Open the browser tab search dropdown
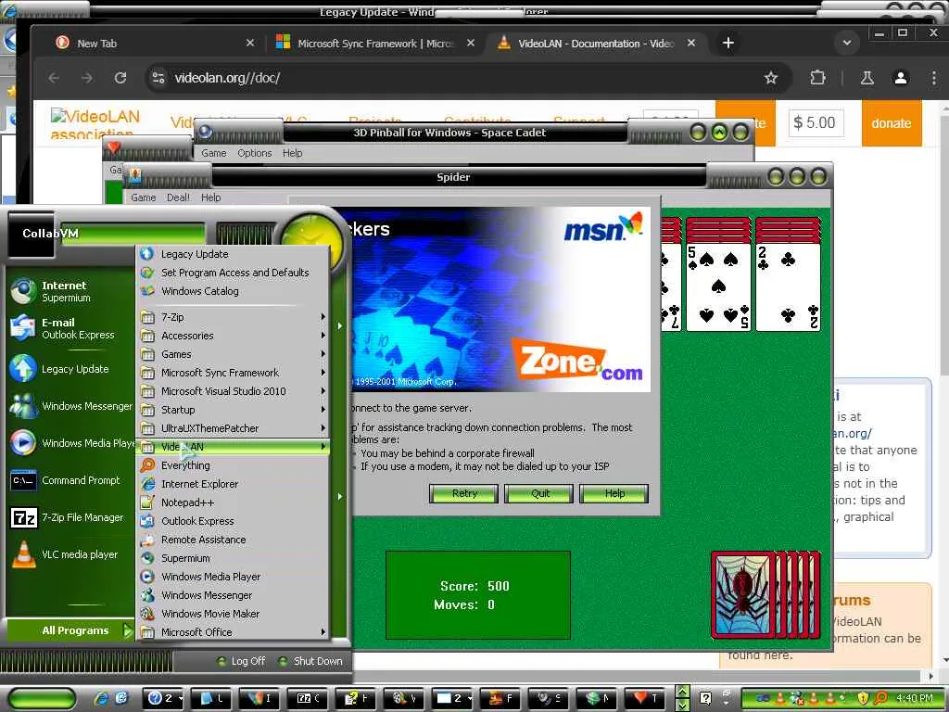 847,43
